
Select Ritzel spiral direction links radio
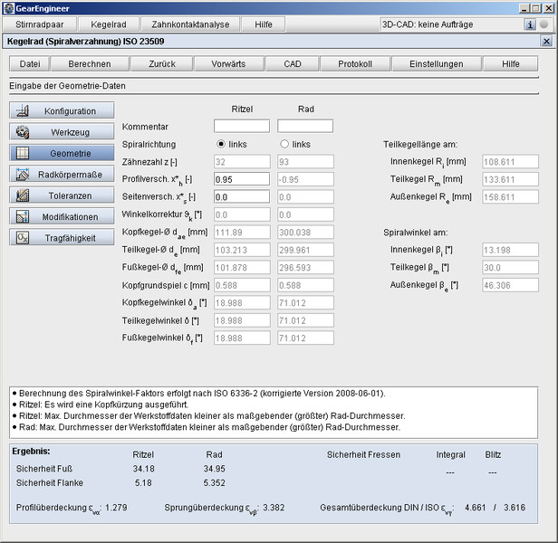coord(221,144)
